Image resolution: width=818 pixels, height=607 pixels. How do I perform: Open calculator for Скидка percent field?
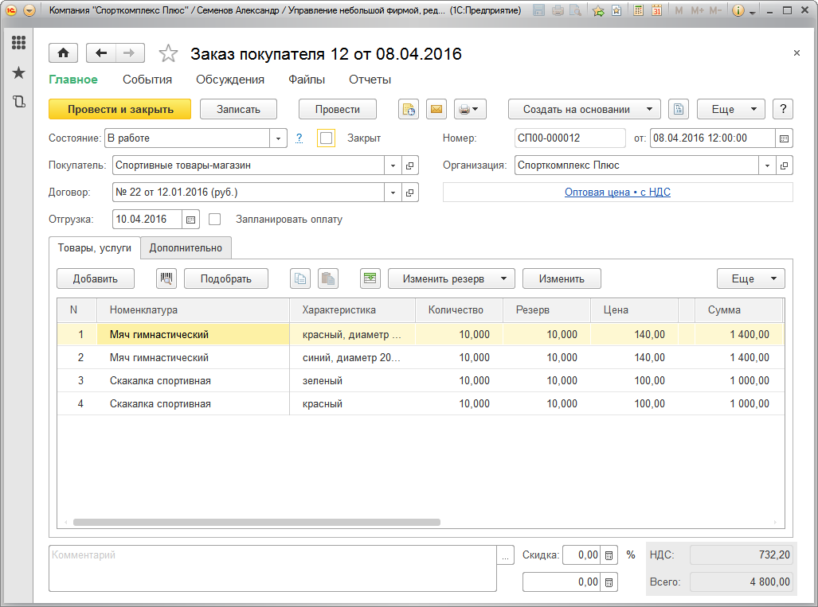[609, 555]
